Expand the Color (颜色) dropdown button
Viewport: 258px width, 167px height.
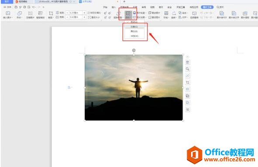coord(128,15)
